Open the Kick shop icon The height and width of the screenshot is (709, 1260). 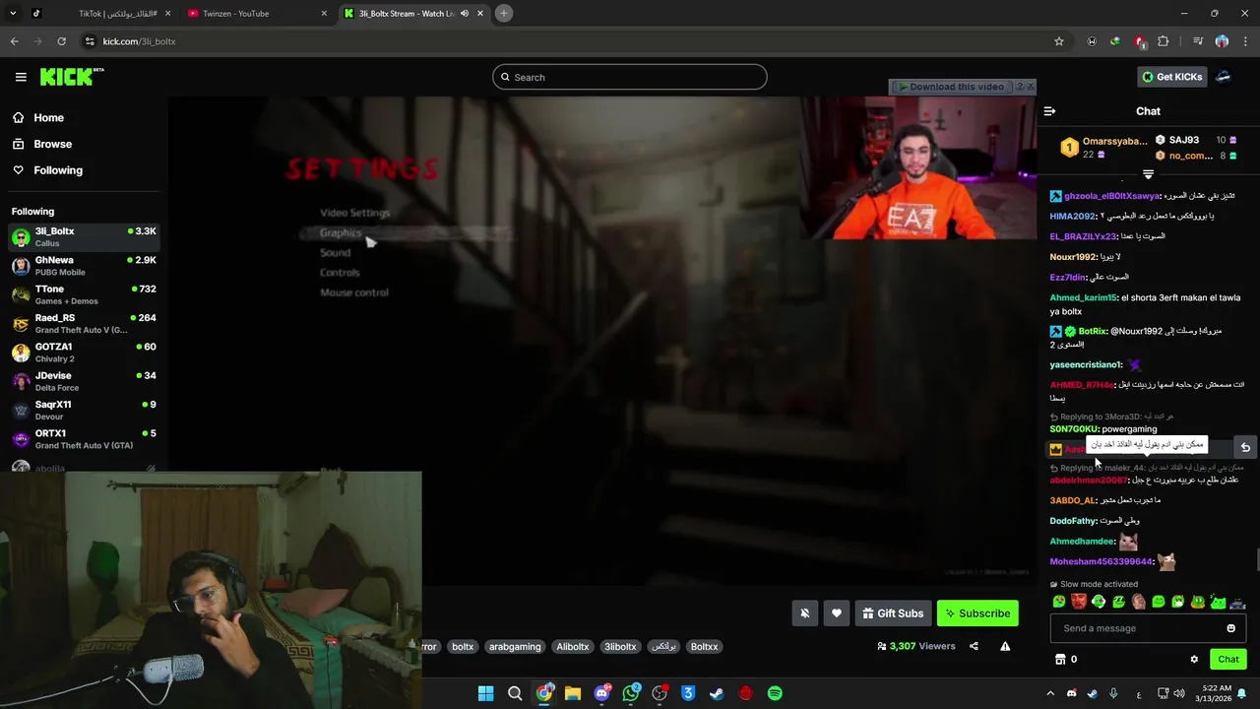pyautogui.click(x=1060, y=659)
